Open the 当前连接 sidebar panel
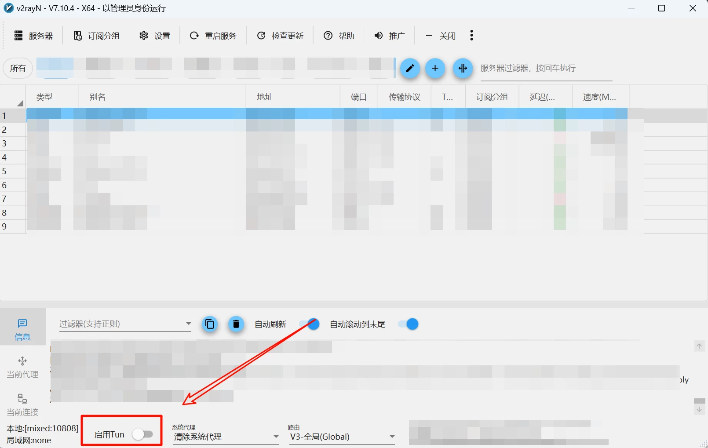Viewport: 708px width, 448px height. tap(22, 405)
